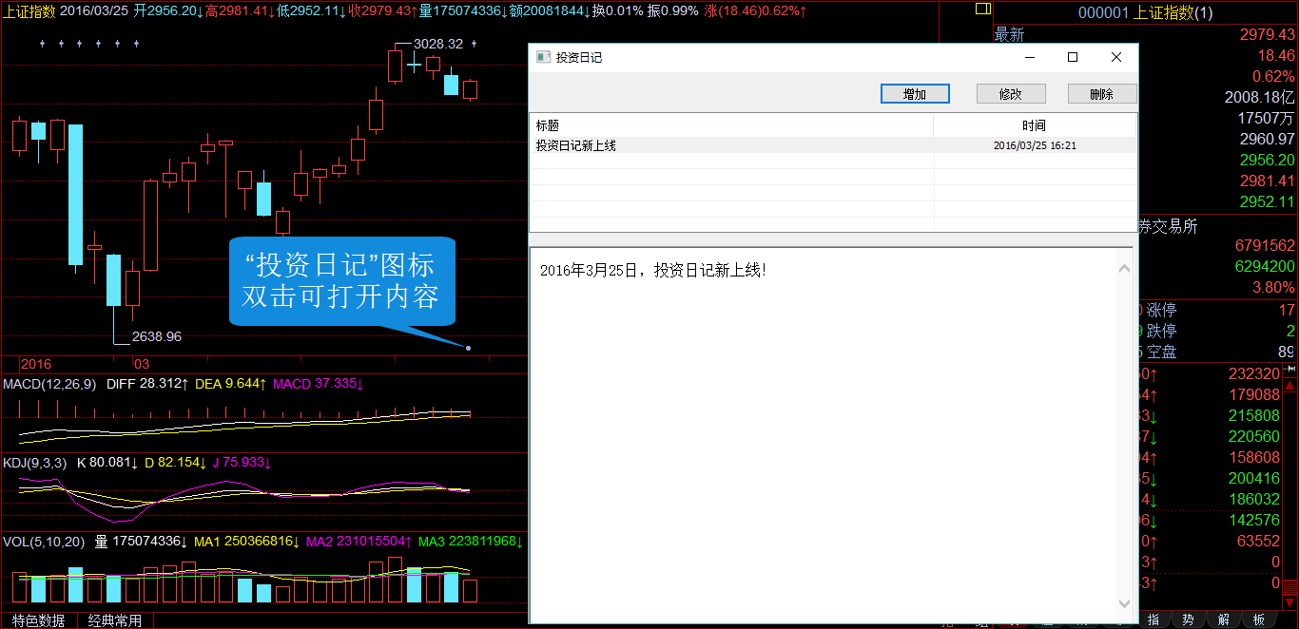
Task: Switch to the 特色数据 tab
Action: 38,620
